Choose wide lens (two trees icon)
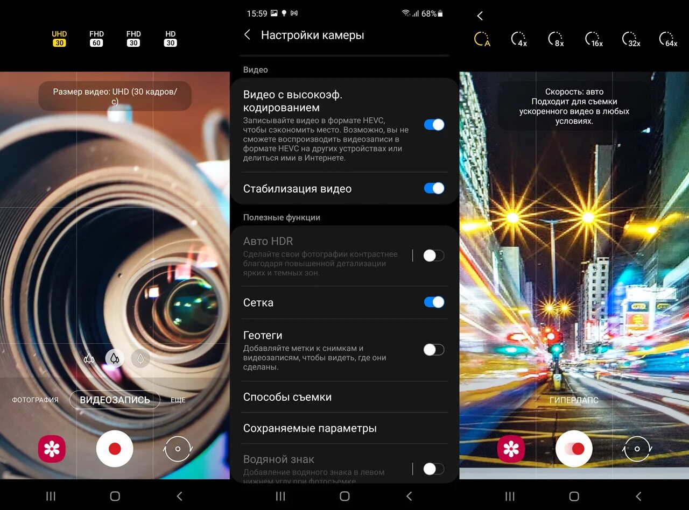 pyautogui.click(x=115, y=358)
